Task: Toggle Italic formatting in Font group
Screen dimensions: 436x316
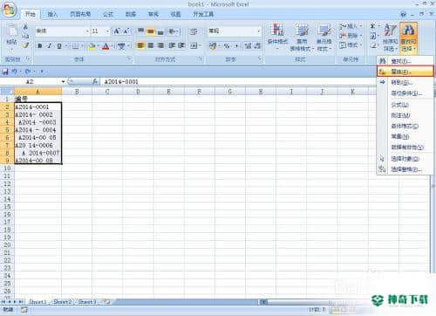Action: click(50, 46)
